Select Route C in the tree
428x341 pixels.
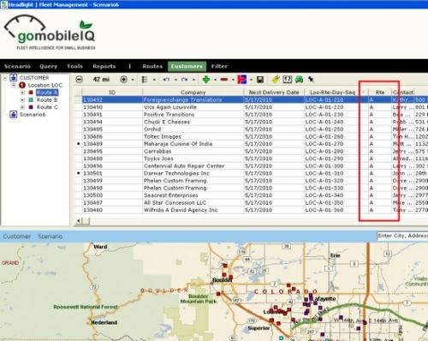click(47, 107)
